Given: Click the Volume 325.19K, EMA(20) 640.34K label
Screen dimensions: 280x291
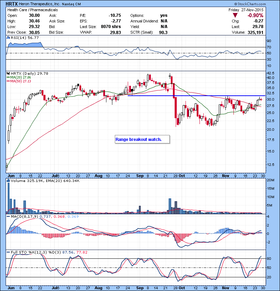Looking at the screenshot, I should pos(45,181).
